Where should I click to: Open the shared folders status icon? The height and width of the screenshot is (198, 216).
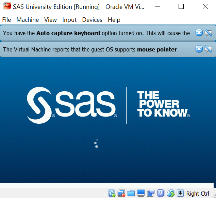131,194
